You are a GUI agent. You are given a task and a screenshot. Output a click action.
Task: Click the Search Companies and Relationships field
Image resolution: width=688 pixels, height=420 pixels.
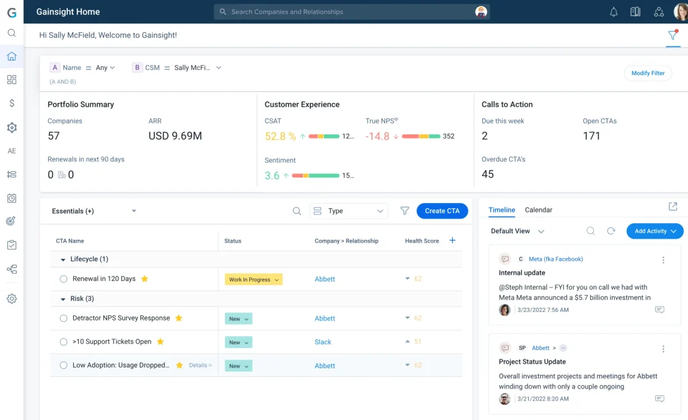(351, 12)
